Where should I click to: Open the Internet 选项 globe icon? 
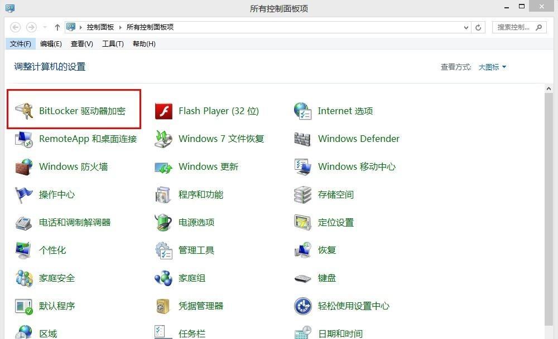click(x=303, y=111)
